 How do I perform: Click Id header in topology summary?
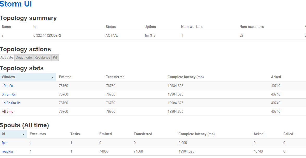pos(35,27)
